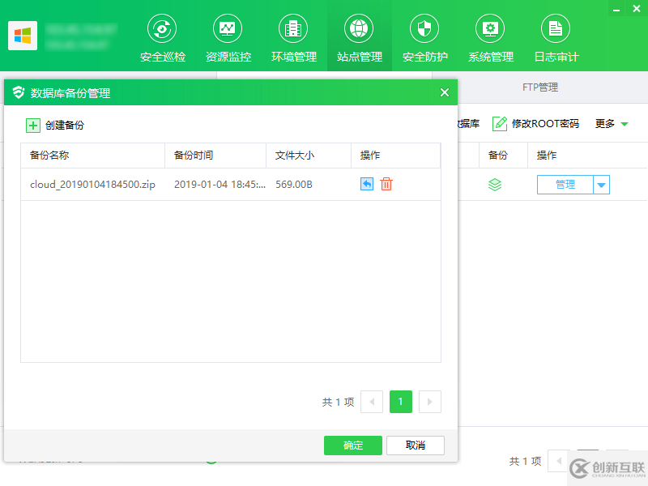Close the 数据库备份管理 dialog
648x486 pixels.
point(445,92)
